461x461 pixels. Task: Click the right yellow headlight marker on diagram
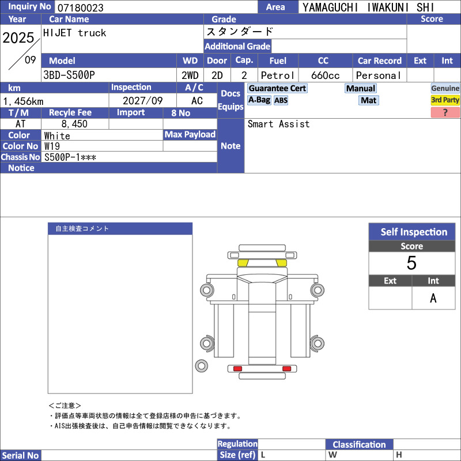pyautogui.click(x=281, y=263)
